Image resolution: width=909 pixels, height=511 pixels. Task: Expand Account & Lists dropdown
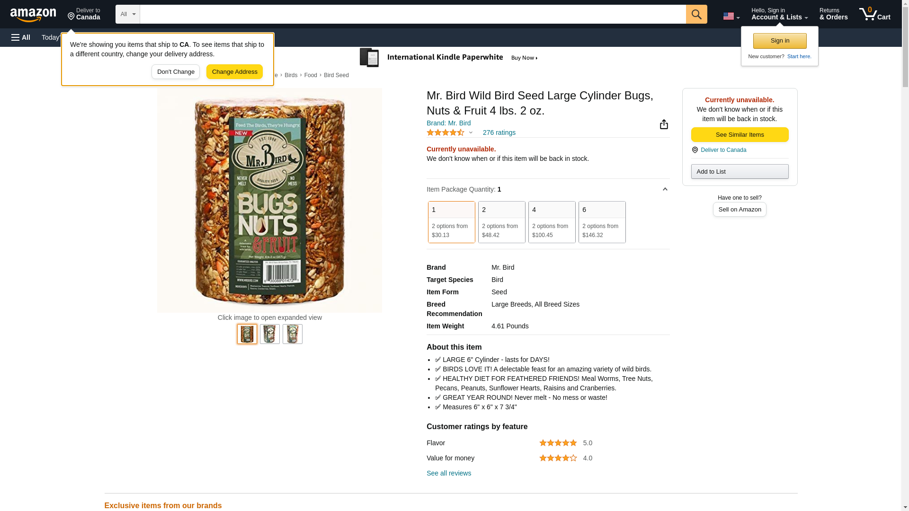pyautogui.click(x=779, y=14)
